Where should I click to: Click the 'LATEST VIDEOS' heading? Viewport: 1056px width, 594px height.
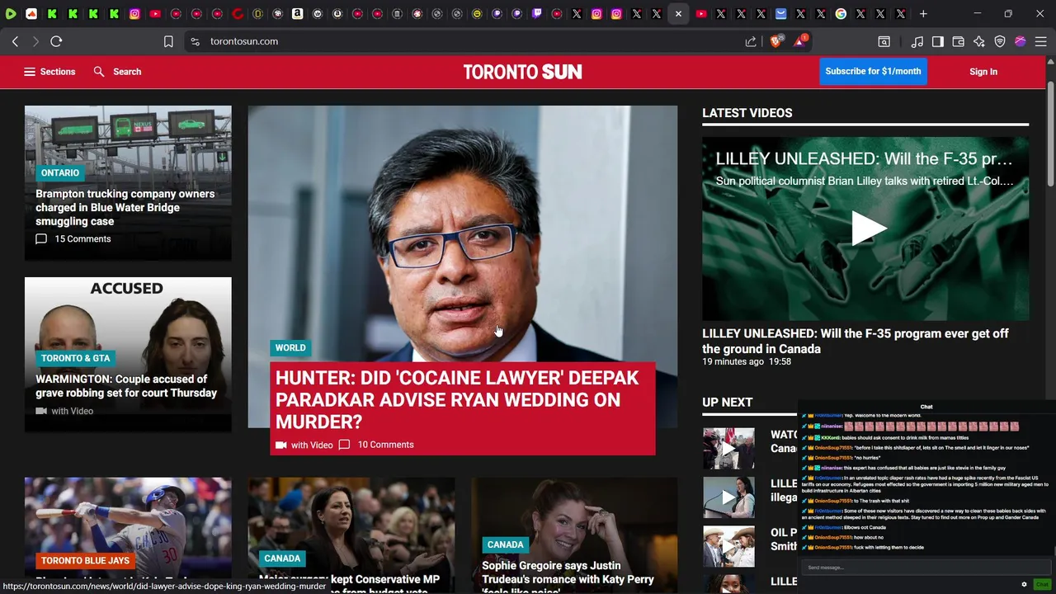click(x=747, y=113)
